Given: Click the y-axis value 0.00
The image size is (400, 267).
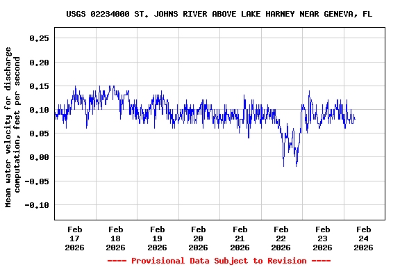Looking at the screenshot, I should 39,157.
